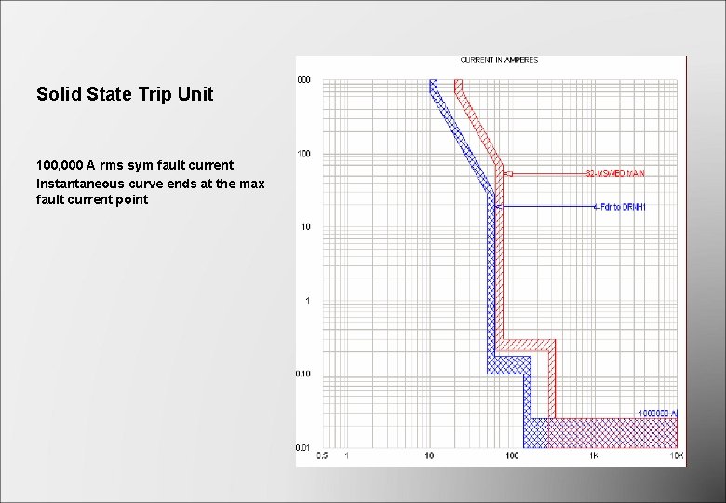
Task: Click the '0.01' time axis label
Action: point(302,447)
